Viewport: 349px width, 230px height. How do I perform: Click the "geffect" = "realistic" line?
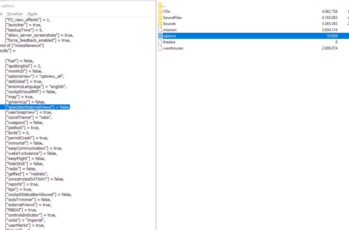click(27, 174)
